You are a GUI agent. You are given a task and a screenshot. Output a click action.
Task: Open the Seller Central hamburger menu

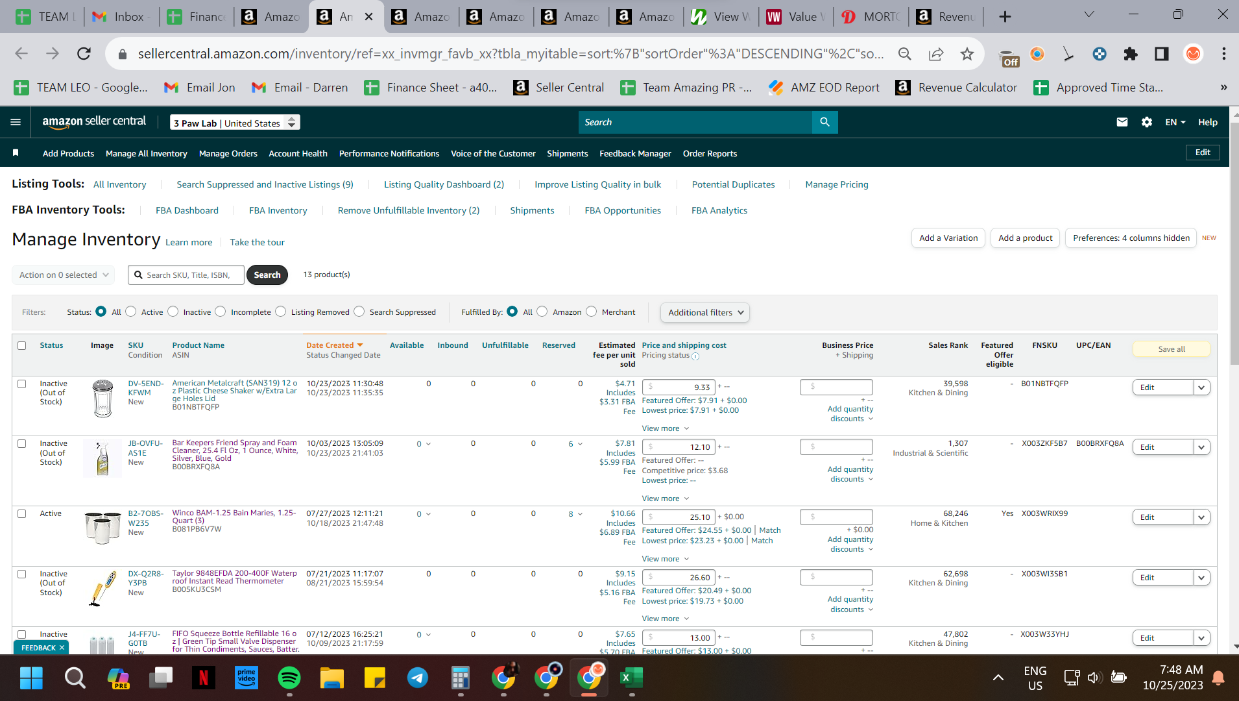coord(16,122)
